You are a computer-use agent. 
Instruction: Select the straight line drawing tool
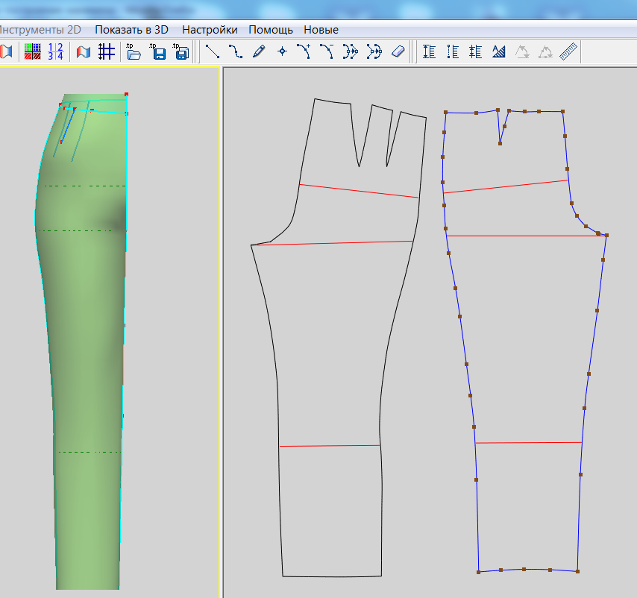(x=213, y=52)
